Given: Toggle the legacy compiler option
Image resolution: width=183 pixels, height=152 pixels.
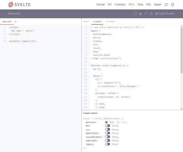Looking at the screenshot, I should coord(108,144).
